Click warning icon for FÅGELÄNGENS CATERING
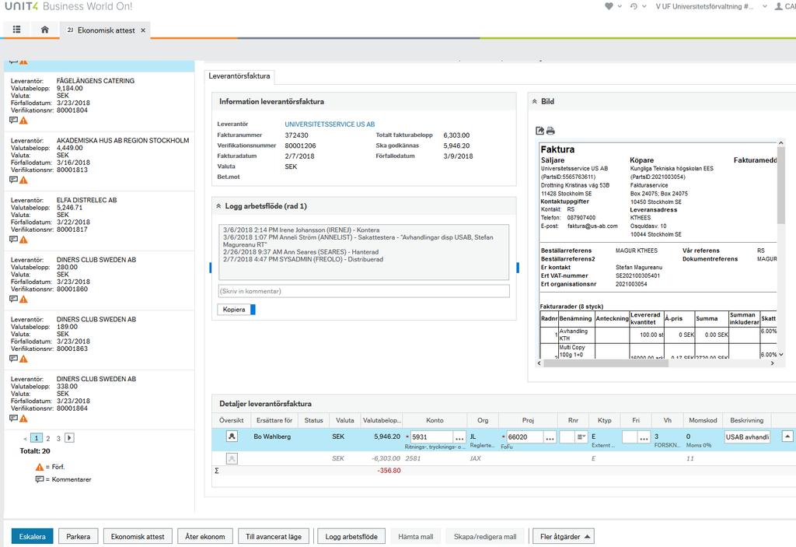Viewport: 796px width, 547px height. tap(23, 121)
